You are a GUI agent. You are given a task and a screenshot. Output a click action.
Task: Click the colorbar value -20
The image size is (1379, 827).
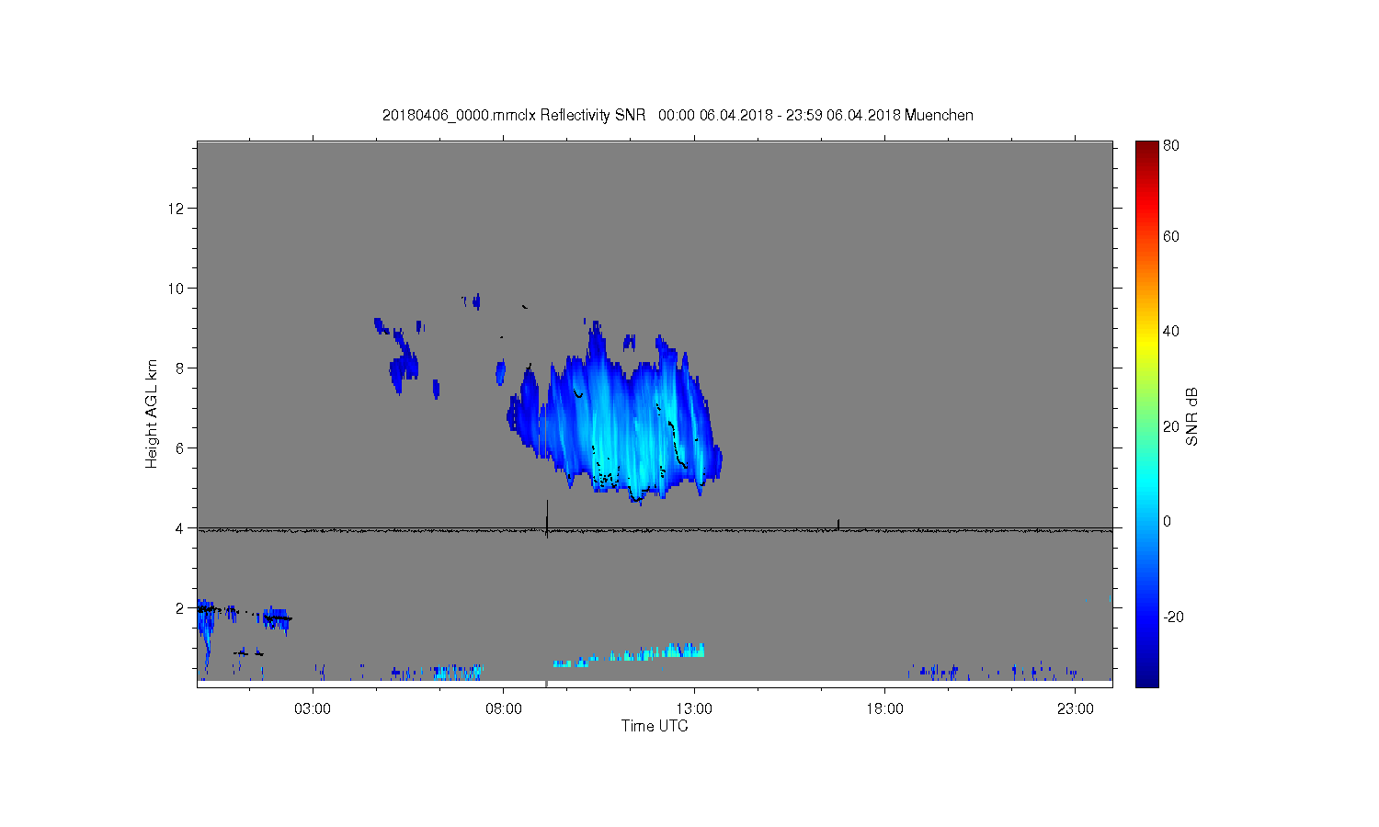tap(1173, 617)
